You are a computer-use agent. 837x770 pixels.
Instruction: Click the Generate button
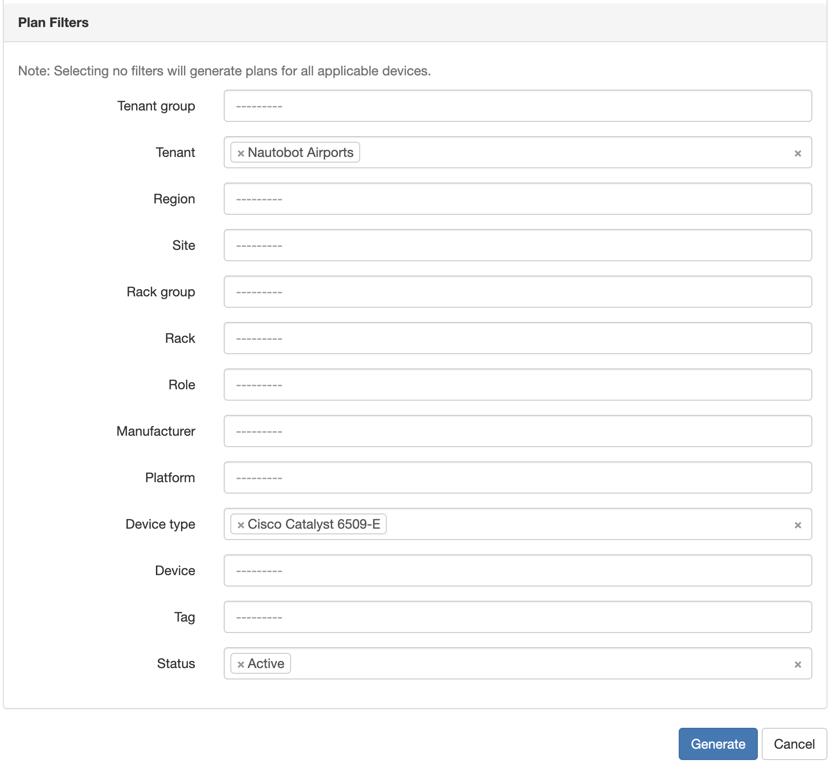pyautogui.click(x=718, y=744)
